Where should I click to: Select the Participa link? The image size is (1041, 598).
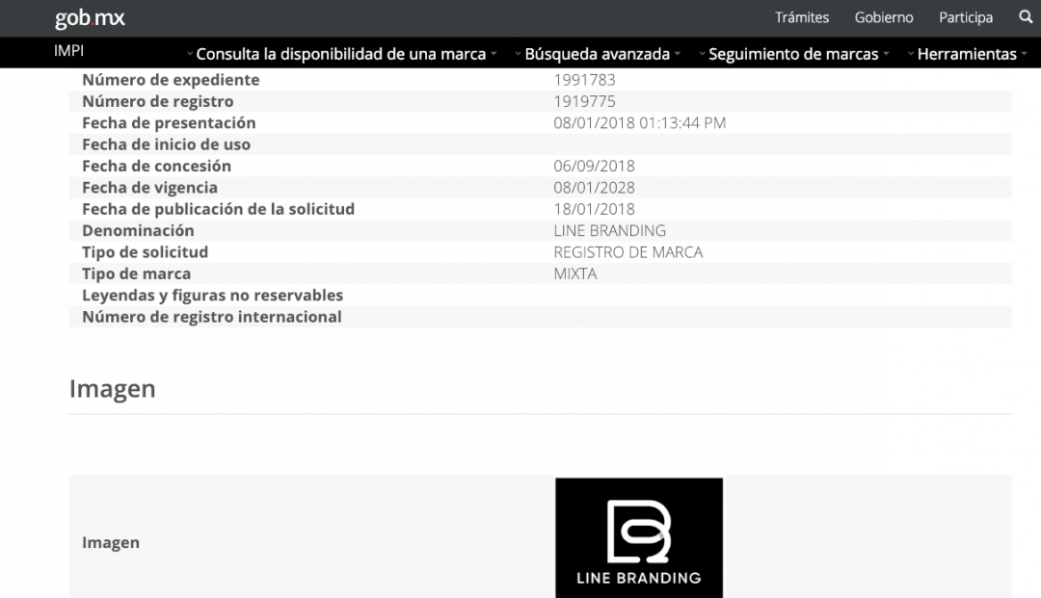966,17
